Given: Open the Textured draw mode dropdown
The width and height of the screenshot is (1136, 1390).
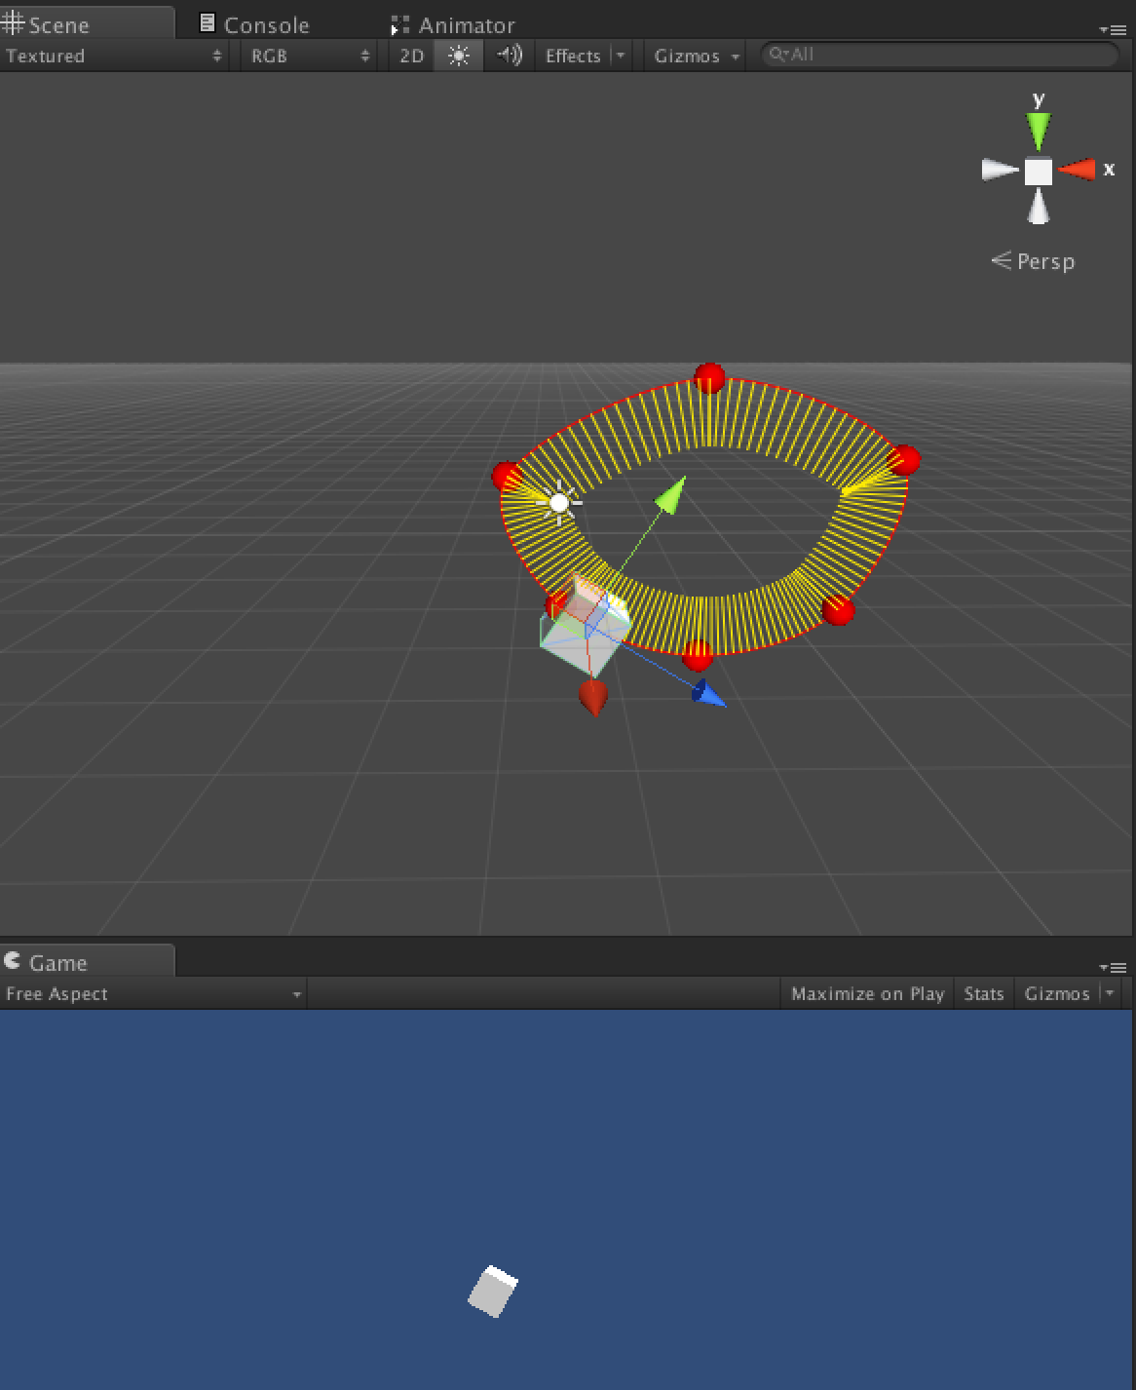Looking at the screenshot, I should (114, 56).
